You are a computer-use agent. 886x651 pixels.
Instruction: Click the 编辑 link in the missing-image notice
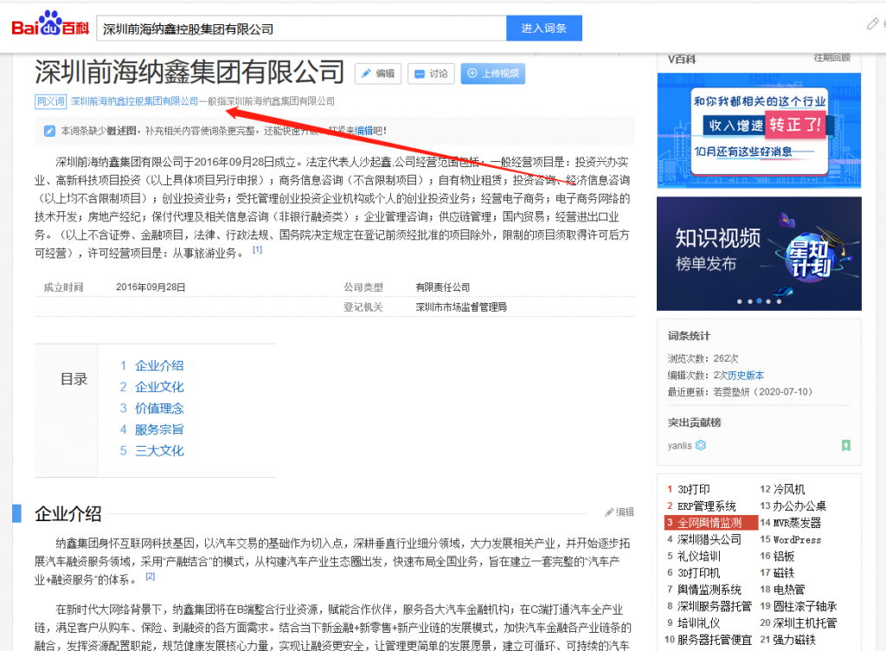(364, 131)
